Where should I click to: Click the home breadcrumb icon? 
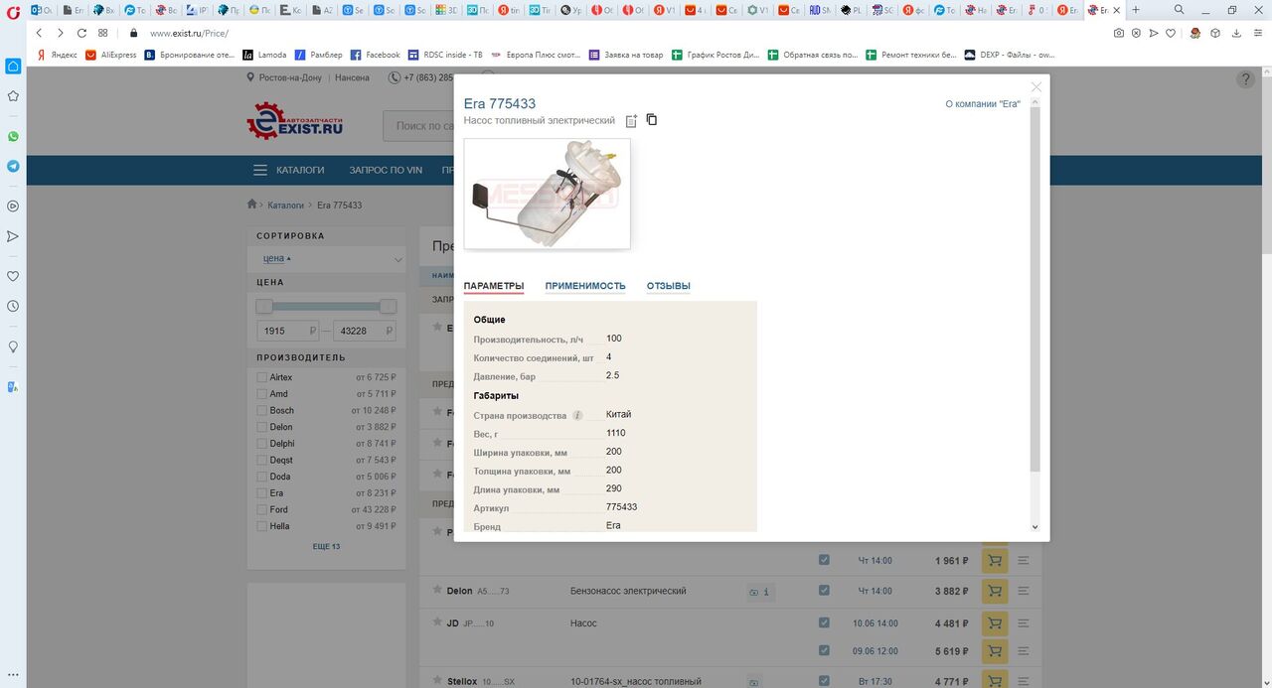point(252,205)
